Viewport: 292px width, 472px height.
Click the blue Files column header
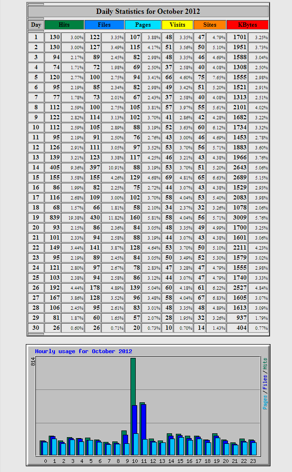coord(104,25)
